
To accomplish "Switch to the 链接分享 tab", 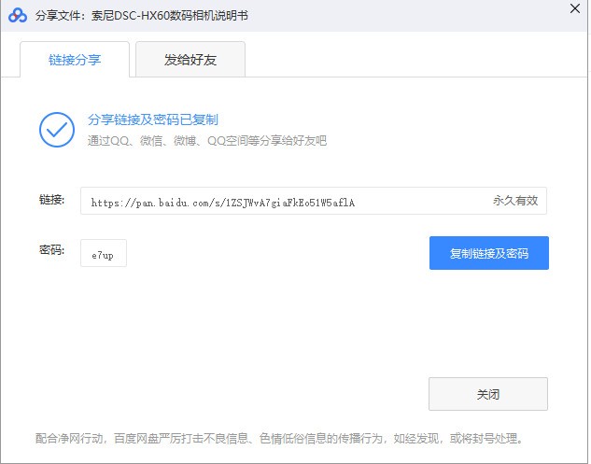I will click(75, 60).
